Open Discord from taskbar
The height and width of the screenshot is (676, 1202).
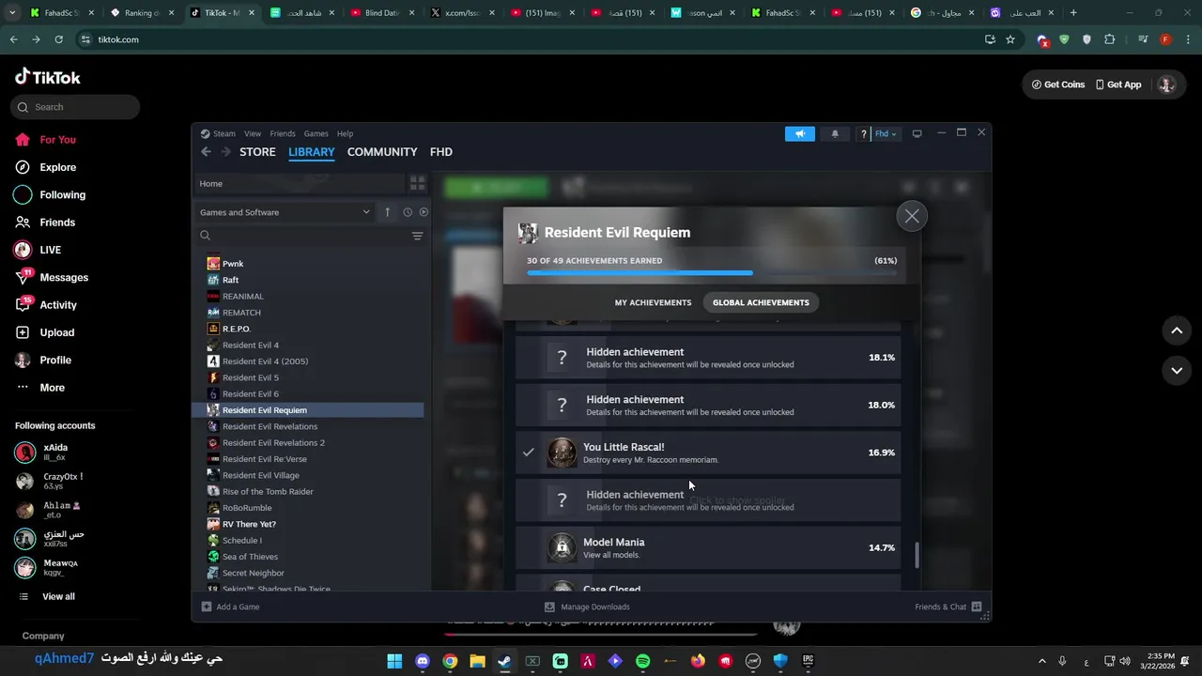tap(423, 661)
